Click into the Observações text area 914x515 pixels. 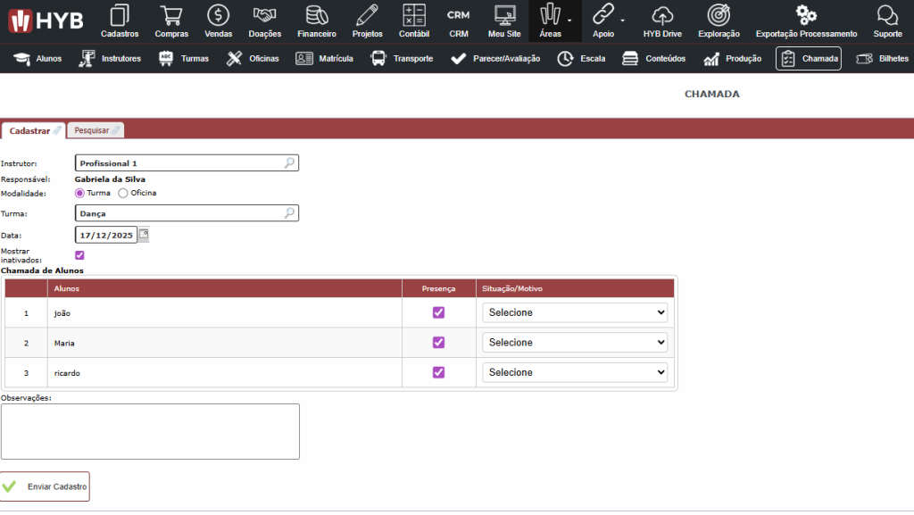[x=150, y=431]
